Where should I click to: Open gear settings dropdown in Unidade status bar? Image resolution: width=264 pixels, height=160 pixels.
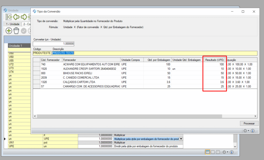225,152
